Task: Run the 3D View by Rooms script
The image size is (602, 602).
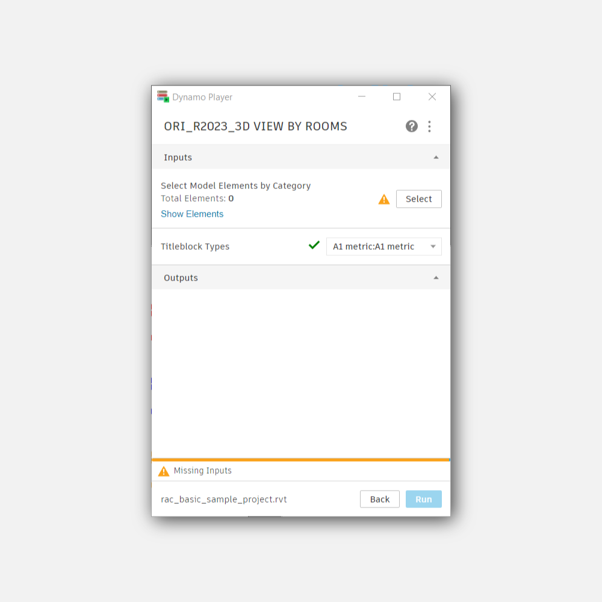Action: [x=424, y=499]
